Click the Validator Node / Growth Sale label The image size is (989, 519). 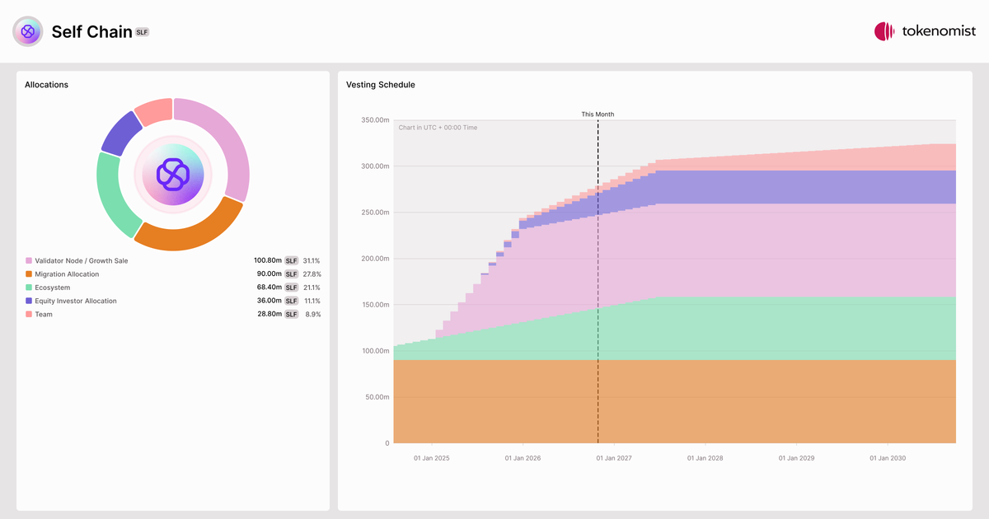tap(82, 260)
